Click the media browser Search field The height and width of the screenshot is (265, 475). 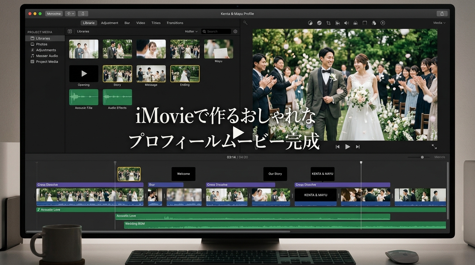(x=216, y=31)
